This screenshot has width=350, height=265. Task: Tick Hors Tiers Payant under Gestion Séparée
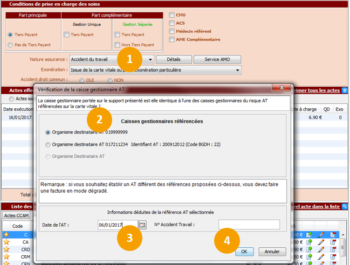(x=118, y=45)
